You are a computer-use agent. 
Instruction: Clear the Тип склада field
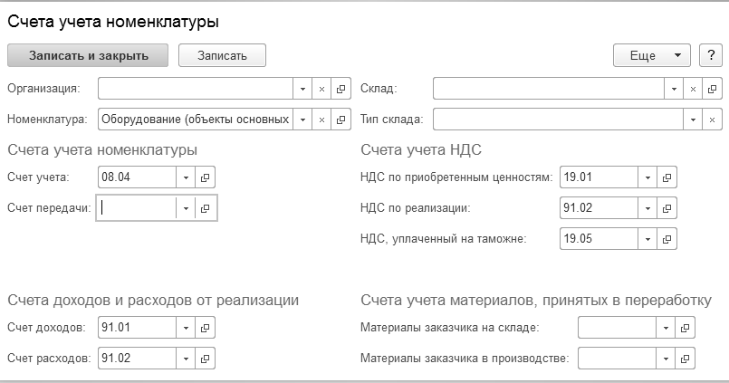[714, 119]
